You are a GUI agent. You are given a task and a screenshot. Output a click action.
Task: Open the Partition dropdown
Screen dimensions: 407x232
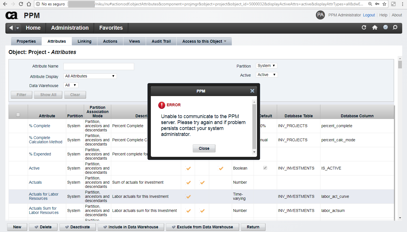tap(266, 66)
